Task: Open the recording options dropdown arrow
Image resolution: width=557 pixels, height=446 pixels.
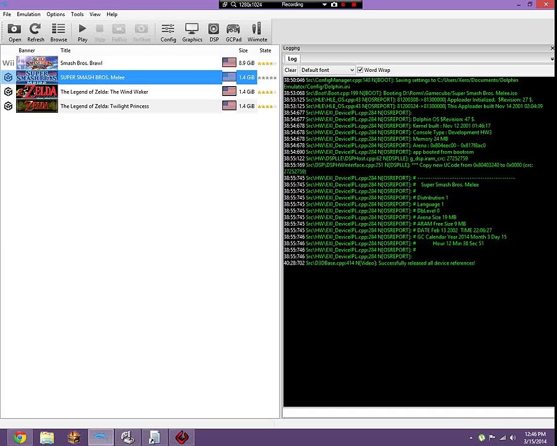Action: pos(324,4)
